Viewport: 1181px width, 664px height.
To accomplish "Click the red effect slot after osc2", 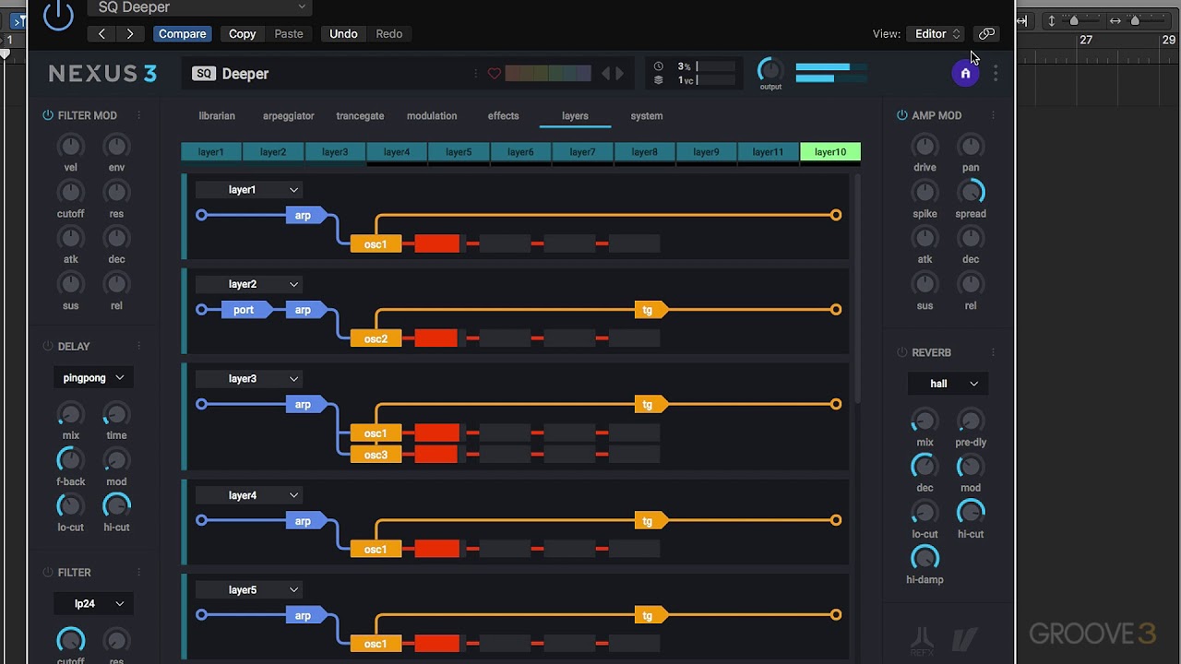I will pos(436,338).
